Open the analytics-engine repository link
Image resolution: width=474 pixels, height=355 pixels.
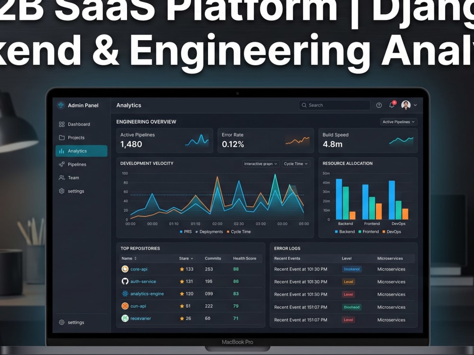147,294
